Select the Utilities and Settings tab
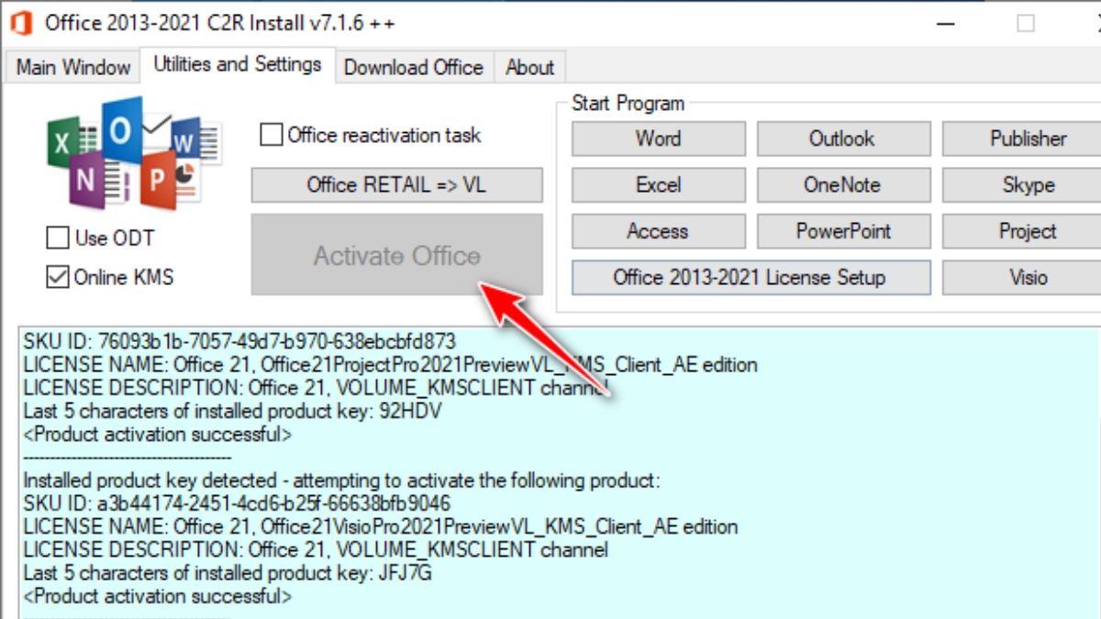Image resolution: width=1101 pixels, height=619 pixels. point(237,64)
